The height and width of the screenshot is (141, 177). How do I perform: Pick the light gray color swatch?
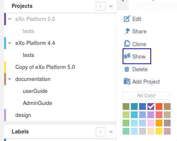(142, 131)
